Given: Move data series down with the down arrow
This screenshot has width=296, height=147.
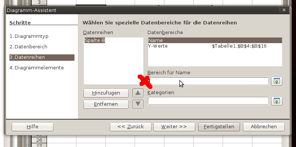Looking at the screenshot, I should (138, 104).
